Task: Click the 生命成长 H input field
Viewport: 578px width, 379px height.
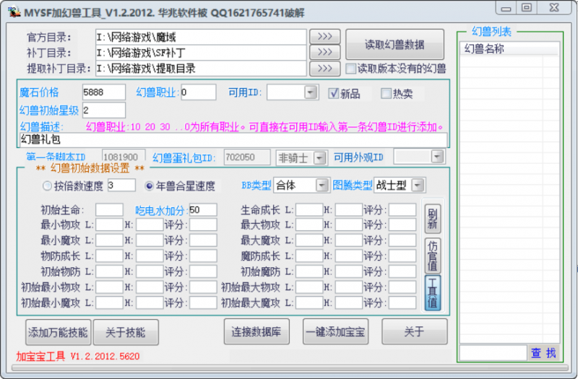Action: point(348,210)
